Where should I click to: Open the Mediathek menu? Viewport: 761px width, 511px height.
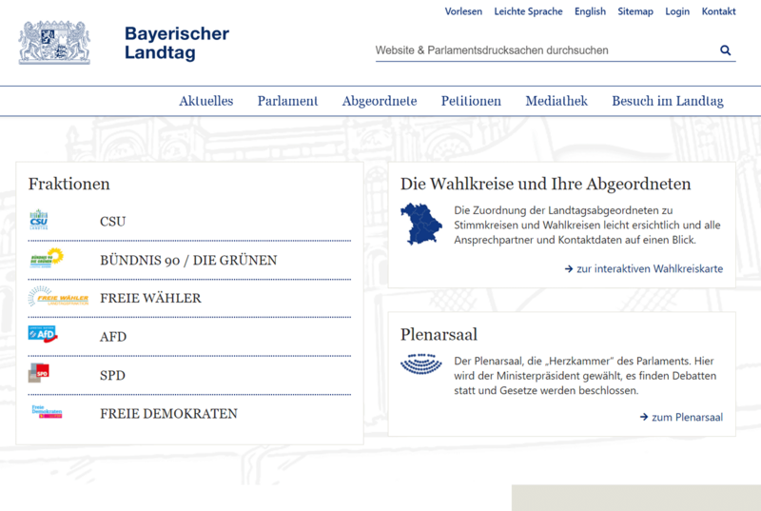[x=556, y=101]
